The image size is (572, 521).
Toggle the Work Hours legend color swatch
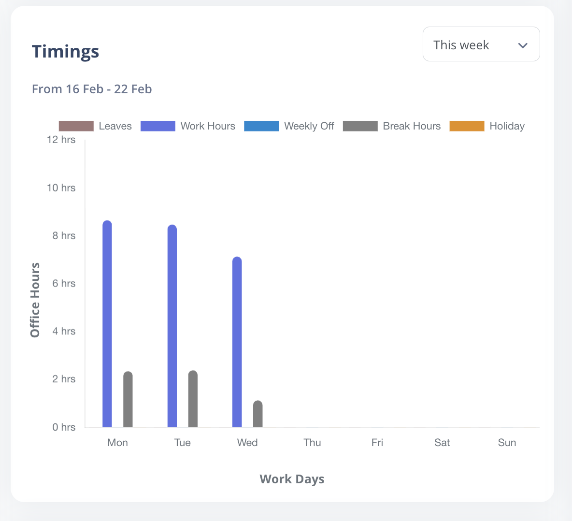coord(158,126)
